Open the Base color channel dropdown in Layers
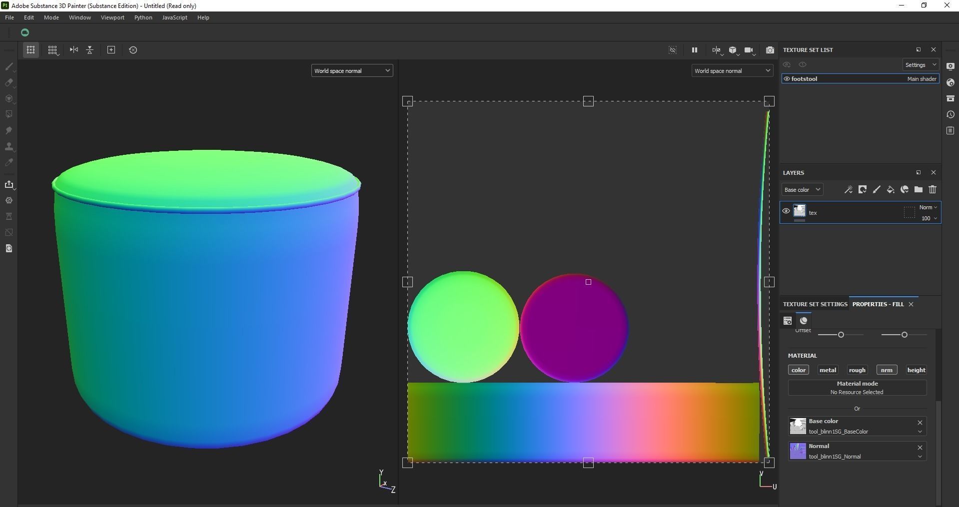The width and height of the screenshot is (959, 507). tap(802, 190)
